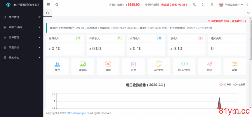Click the refresh page icon

click(57, 5)
